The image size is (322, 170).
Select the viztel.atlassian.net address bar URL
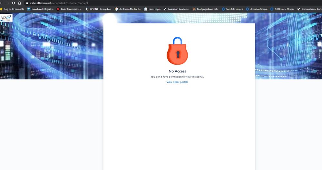[59, 3]
